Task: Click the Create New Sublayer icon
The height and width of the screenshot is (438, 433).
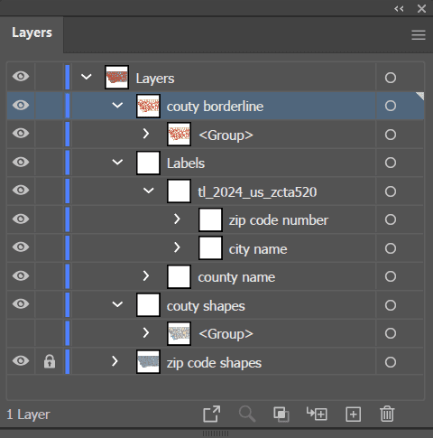Action: 317,414
